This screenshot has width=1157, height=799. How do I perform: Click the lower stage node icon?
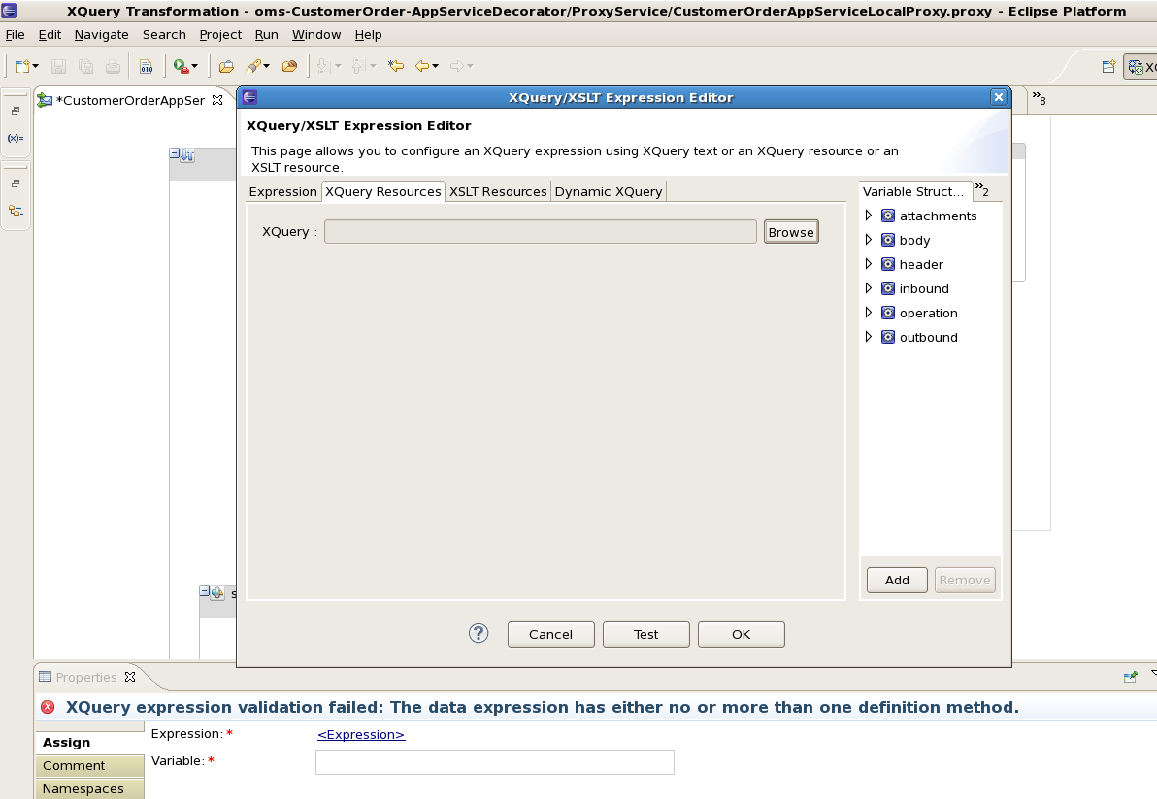point(217,592)
